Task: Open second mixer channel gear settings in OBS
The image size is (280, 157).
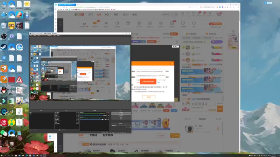Action: click(x=108, y=119)
